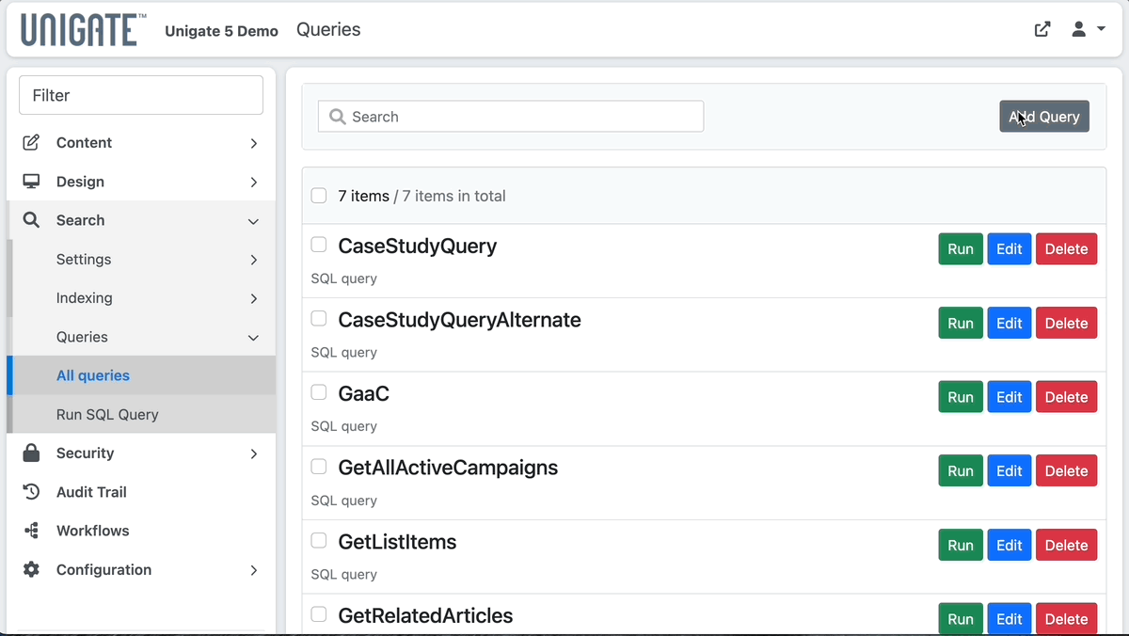Edit the CaseStudyQuery query
1129x636 pixels.
click(x=1010, y=249)
